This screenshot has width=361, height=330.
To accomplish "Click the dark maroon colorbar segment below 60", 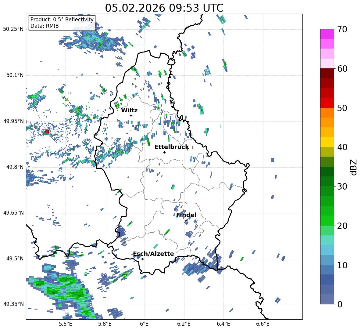I will click(327, 73).
